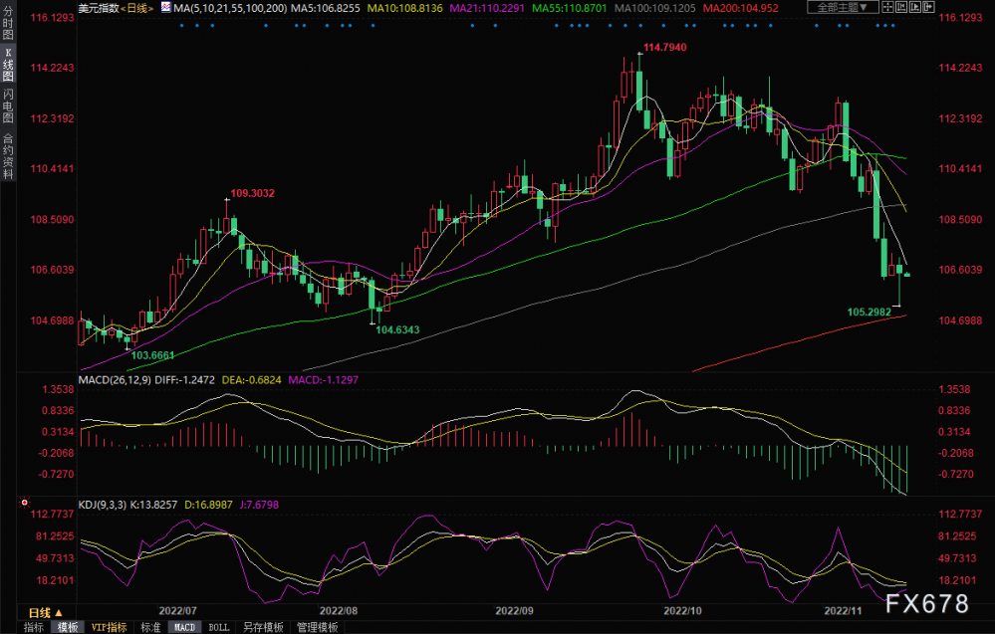Open the 闪电图 side panel
The image size is (995, 634).
click(8, 106)
